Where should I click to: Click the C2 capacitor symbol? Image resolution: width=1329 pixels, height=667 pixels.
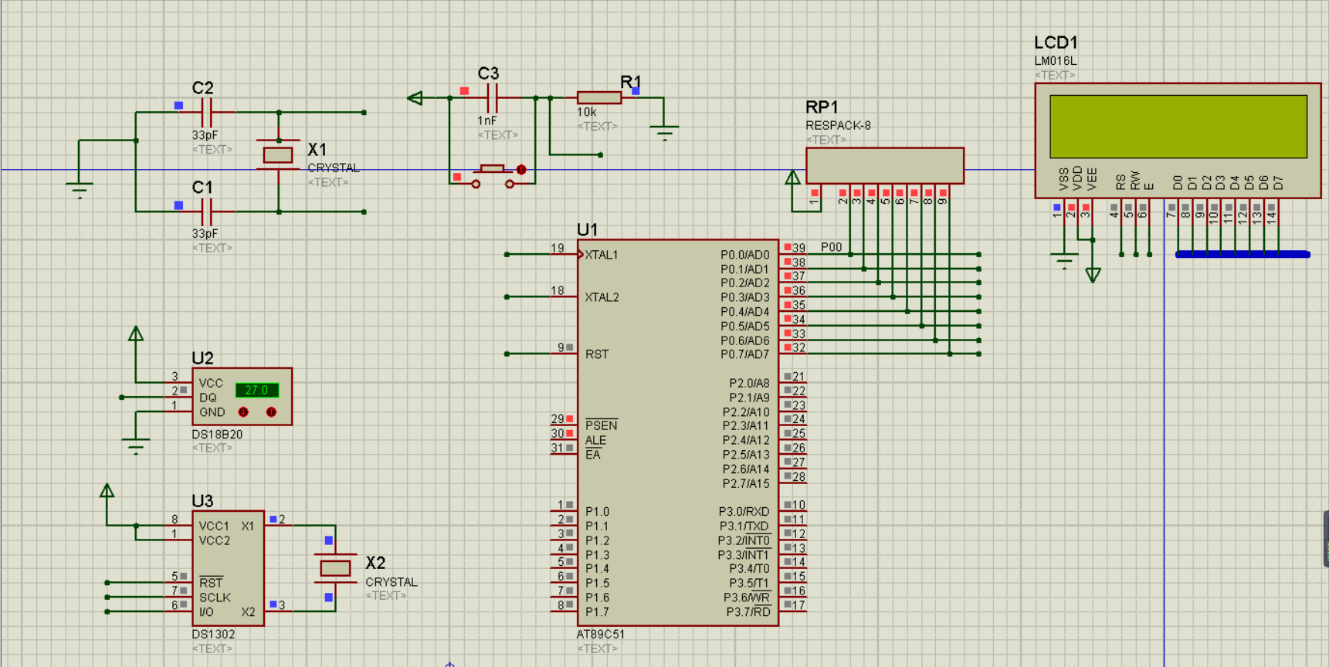tap(206, 113)
